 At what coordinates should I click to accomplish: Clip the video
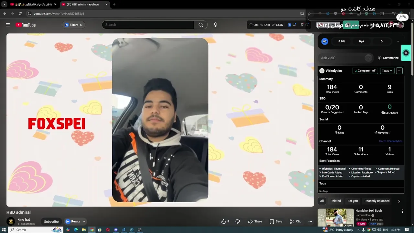[x=296, y=221]
